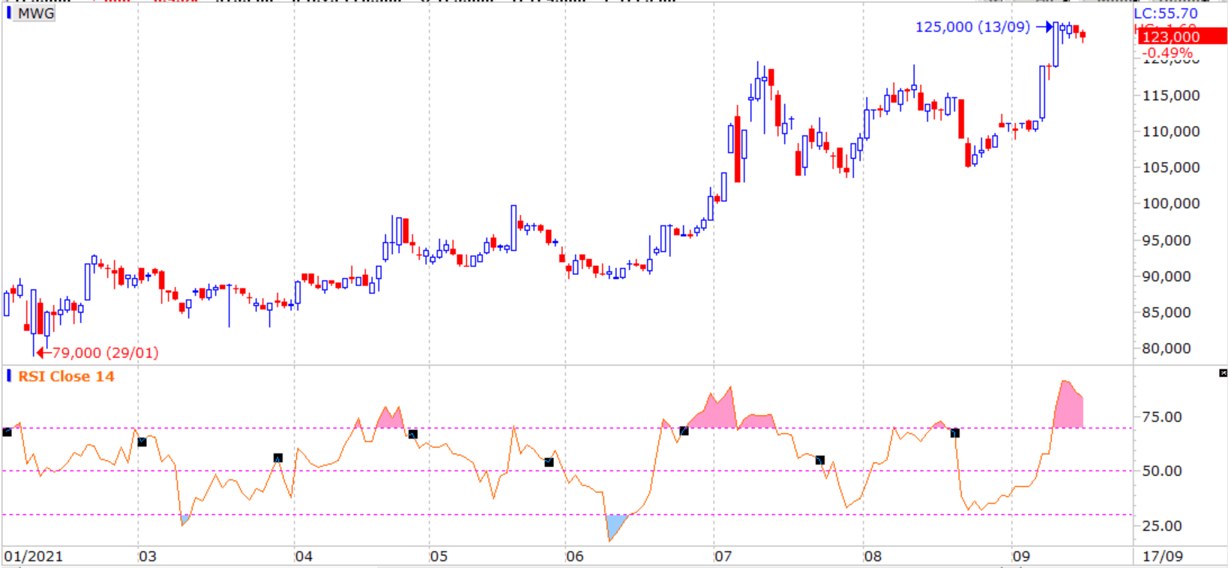Screen dimensions: 1228x568
Task: Click the 01/2021 date label on time axis
Action: 33,556
